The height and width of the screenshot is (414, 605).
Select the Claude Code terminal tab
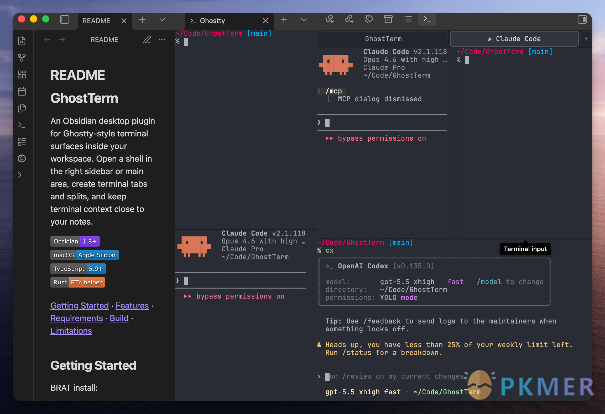point(514,39)
